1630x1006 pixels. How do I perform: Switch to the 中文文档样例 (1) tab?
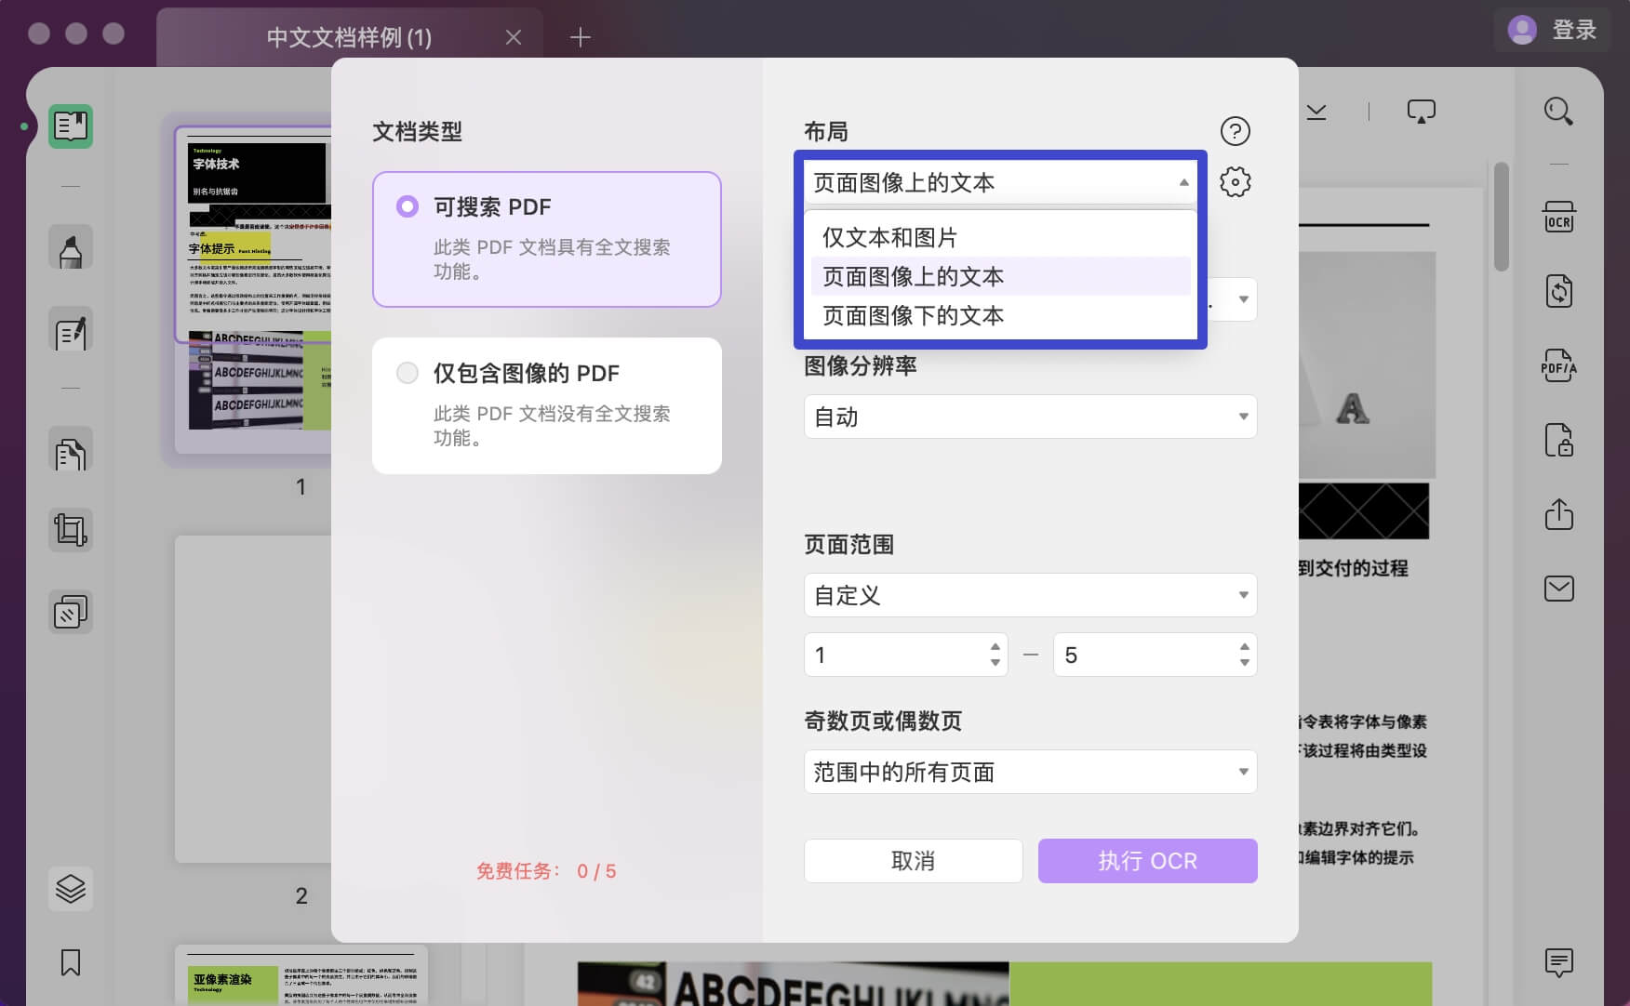coord(349,37)
